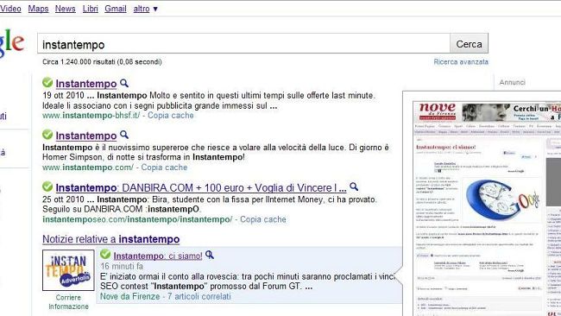Focus the search field containing 'instantempo'
561x316 pixels.
pos(243,44)
